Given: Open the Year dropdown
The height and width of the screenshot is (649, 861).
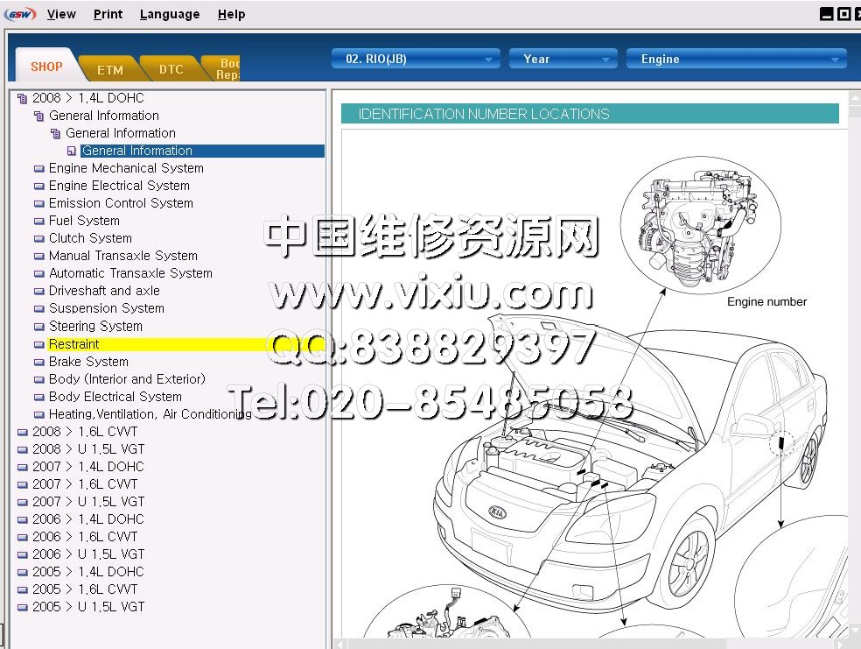Looking at the screenshot, I should click(563, 59).
